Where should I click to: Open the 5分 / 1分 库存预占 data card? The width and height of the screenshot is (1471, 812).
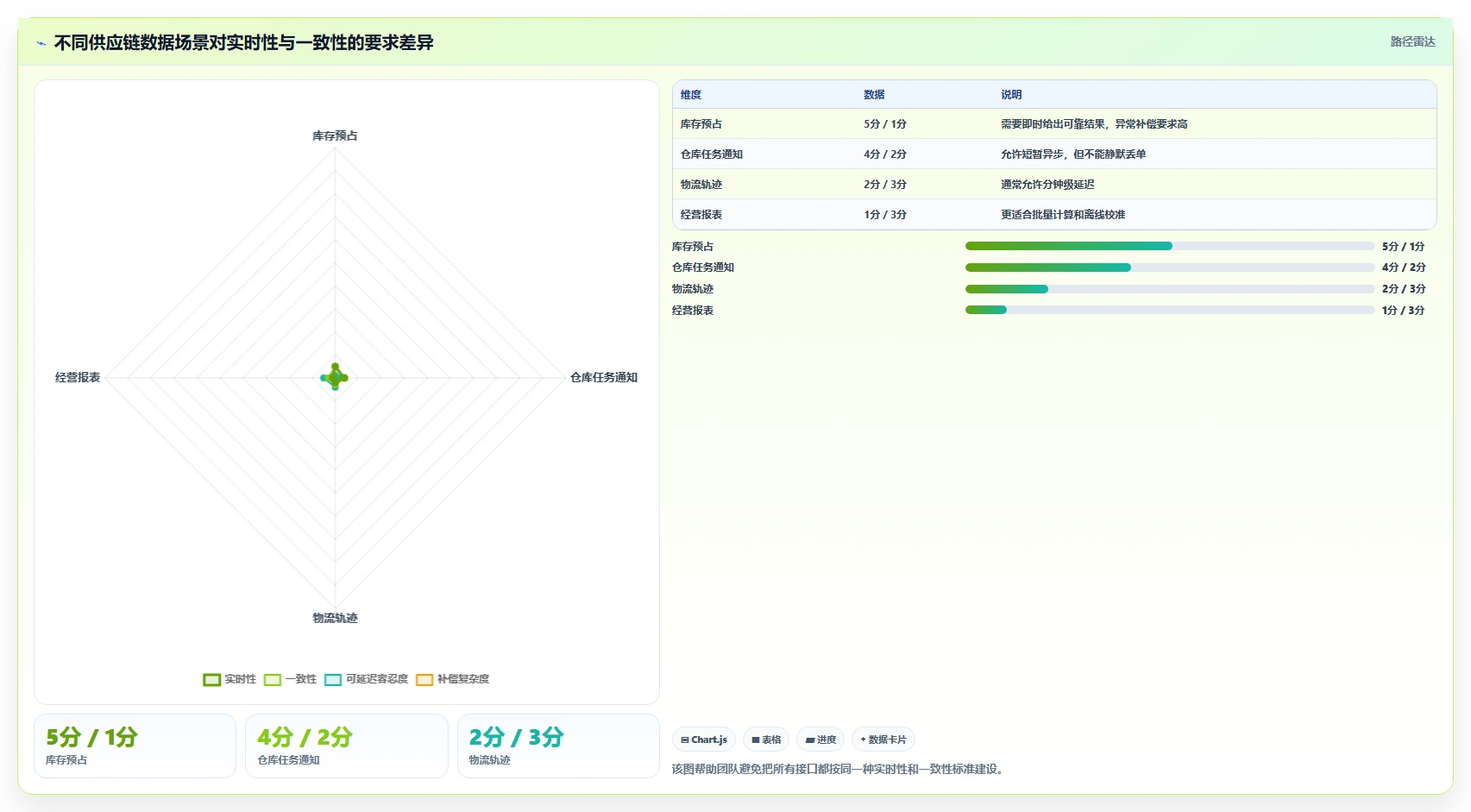coord(135,746)
